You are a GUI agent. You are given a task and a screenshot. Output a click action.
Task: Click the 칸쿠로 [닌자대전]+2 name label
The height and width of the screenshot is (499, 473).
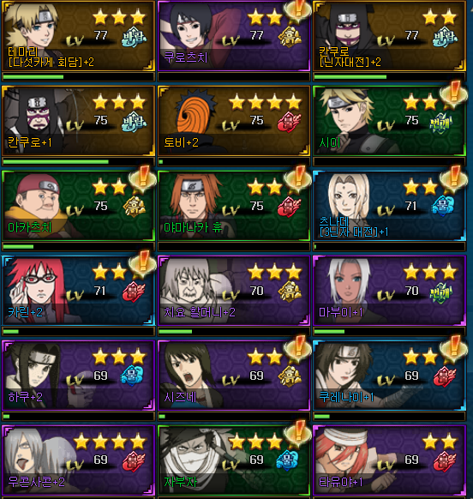[x=350, y=57]
